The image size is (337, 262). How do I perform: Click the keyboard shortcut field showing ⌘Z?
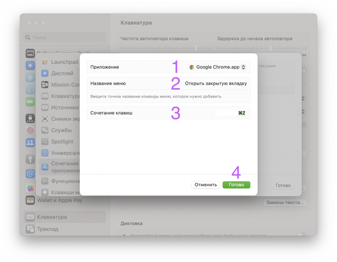(230, 113)
